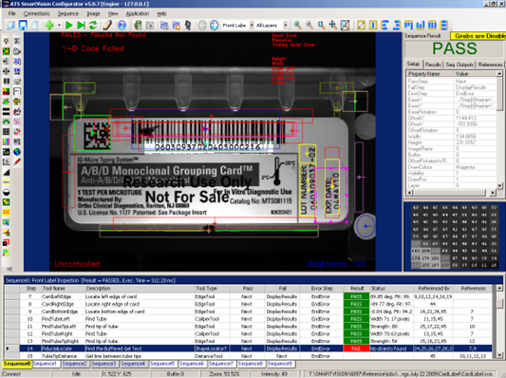The width and height of the screenshot is (506, 378).
Task: Click the pencil edit icon in the toolbar
Action: 107,25
